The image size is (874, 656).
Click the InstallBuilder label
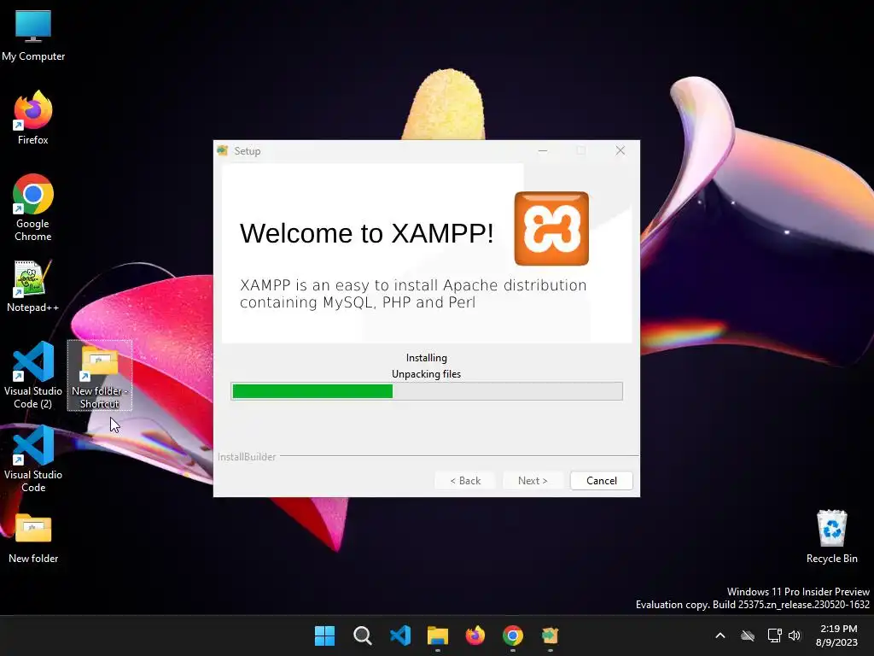pos(247,457)
